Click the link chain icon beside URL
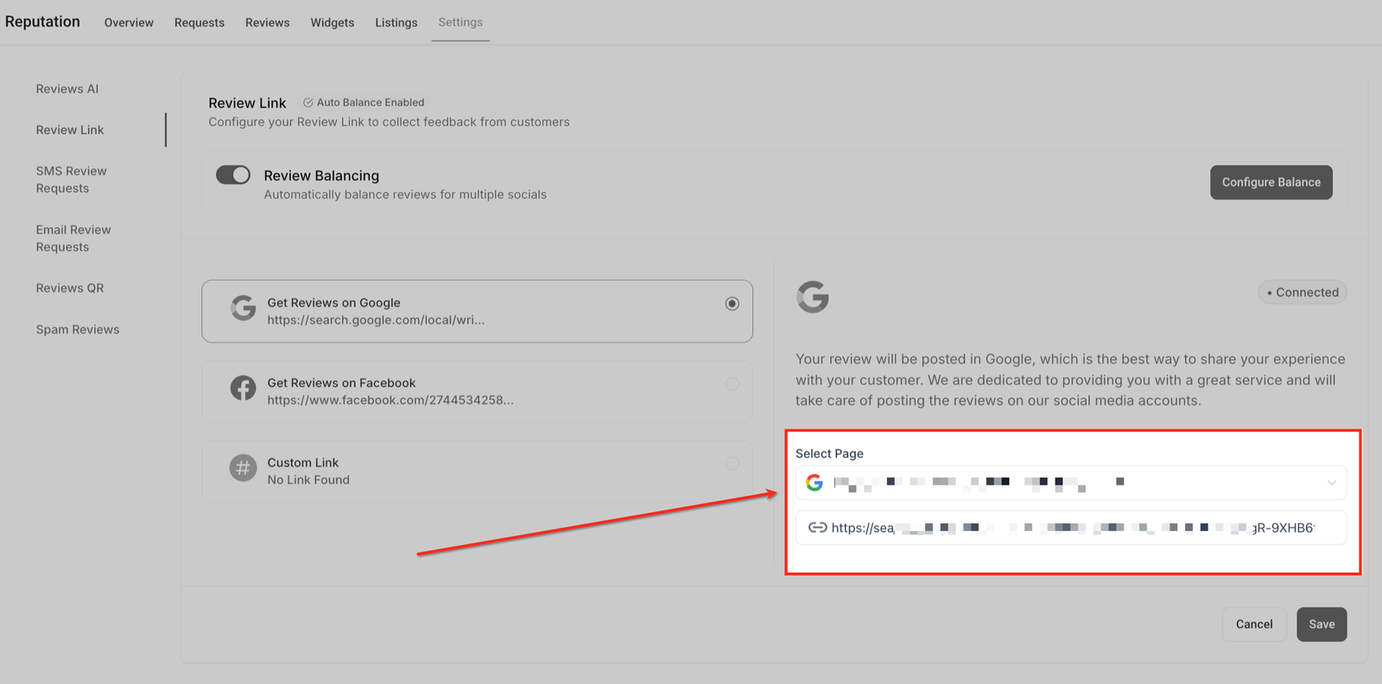 coord(817,528)
